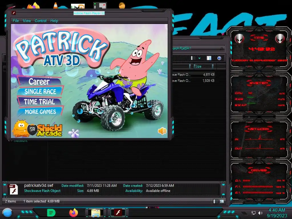Click the Network item in the Explorer navigation pane
This screenshot has height=219, width=292.
tap(21, 141)
